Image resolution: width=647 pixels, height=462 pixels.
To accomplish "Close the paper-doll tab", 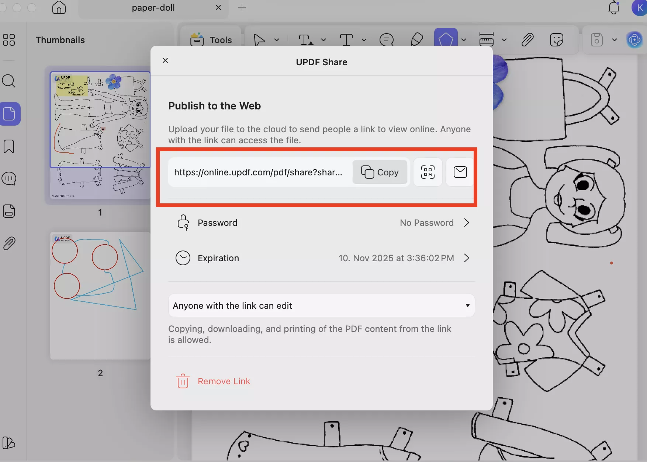I will tap(218, 7).
